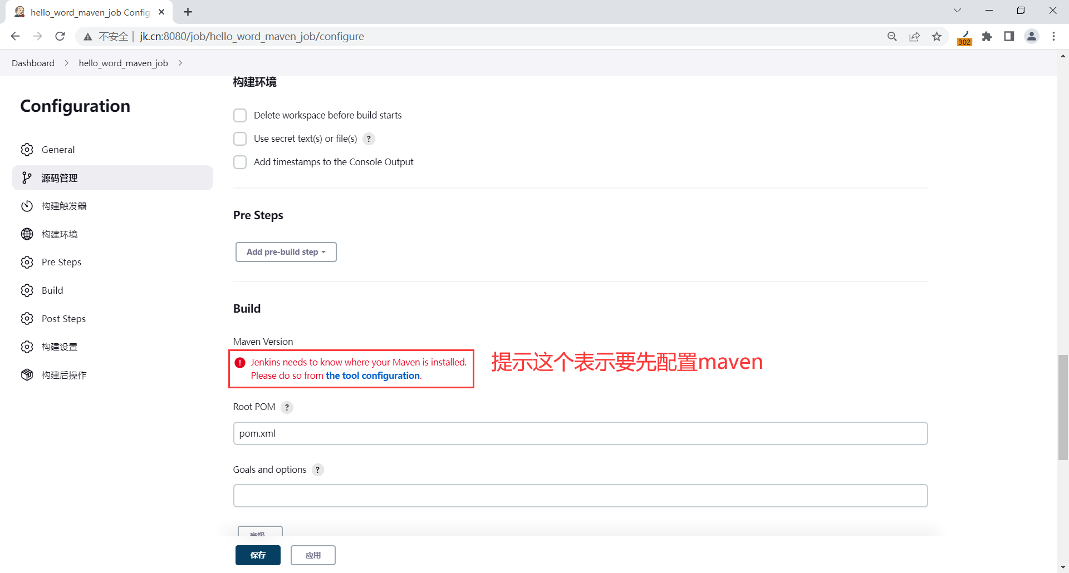Toggle the browser side panel icon
1069x573 pixels.
[x=1009, y=36]
